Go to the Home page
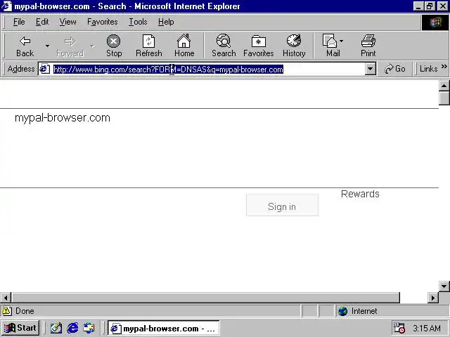Viewport: 450px width, 337px height. point(184,46)
